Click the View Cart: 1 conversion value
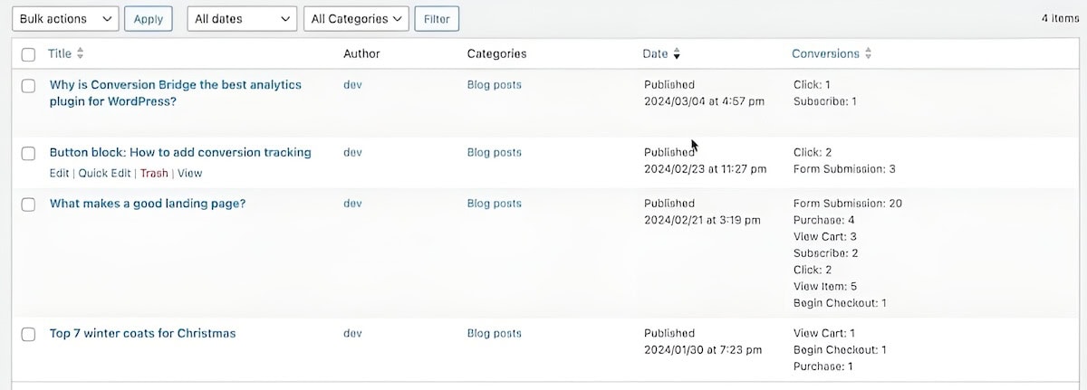Image resolution: width=1087 pixels, height=390 pixels. (x=823, y=333)
